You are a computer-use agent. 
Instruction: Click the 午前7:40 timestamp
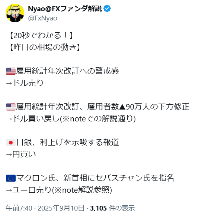[19, 208]
